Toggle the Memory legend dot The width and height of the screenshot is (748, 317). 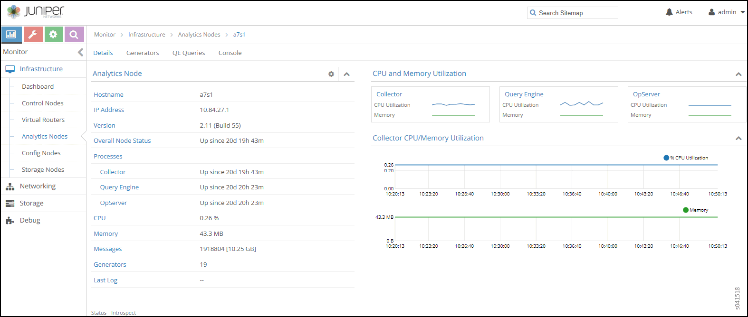(x=686, y=210)
